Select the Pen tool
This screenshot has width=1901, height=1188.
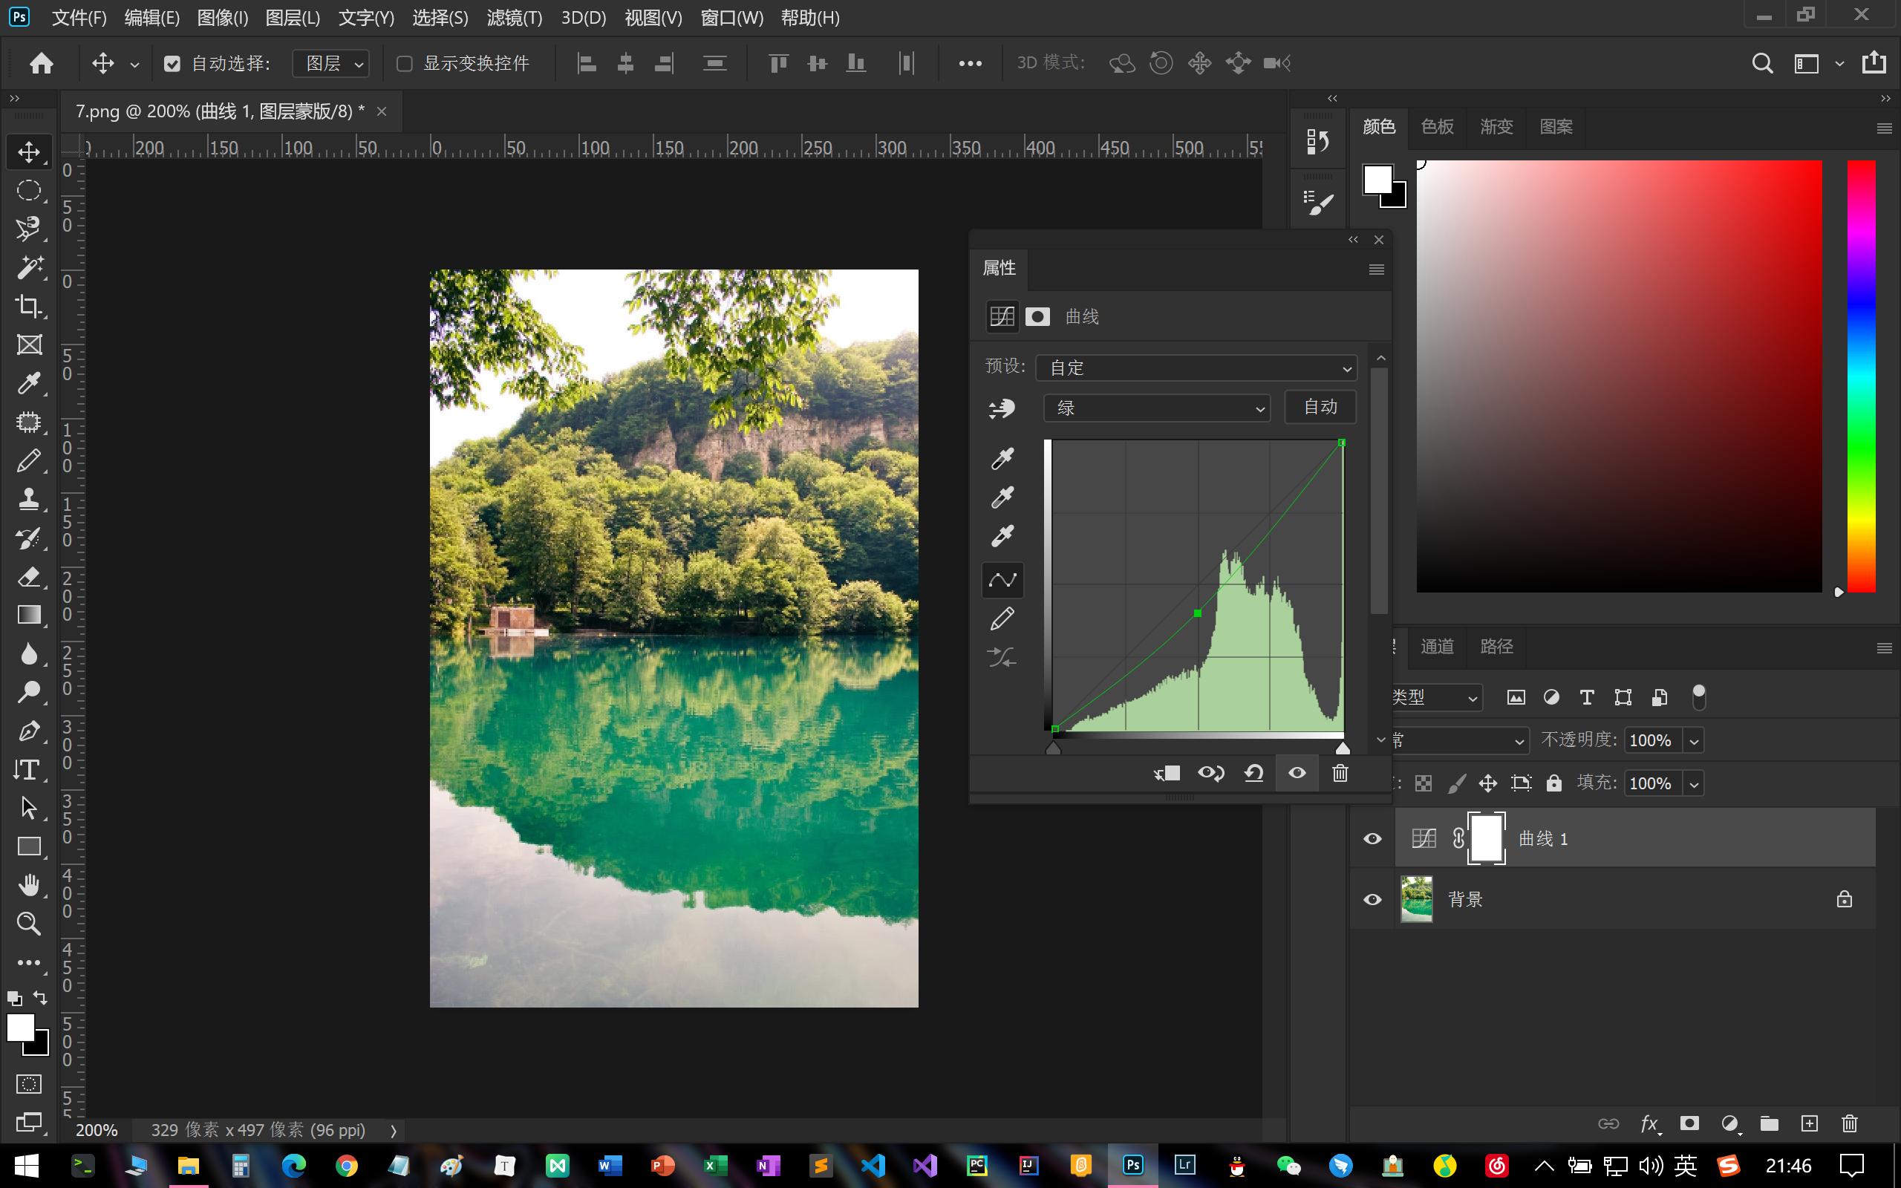(x=29, y=731)
